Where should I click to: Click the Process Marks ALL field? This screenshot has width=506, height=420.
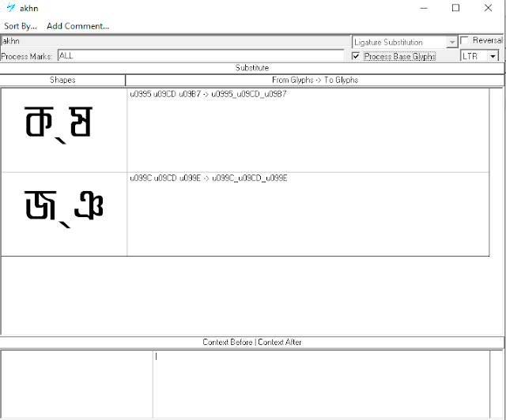(201, 56)
